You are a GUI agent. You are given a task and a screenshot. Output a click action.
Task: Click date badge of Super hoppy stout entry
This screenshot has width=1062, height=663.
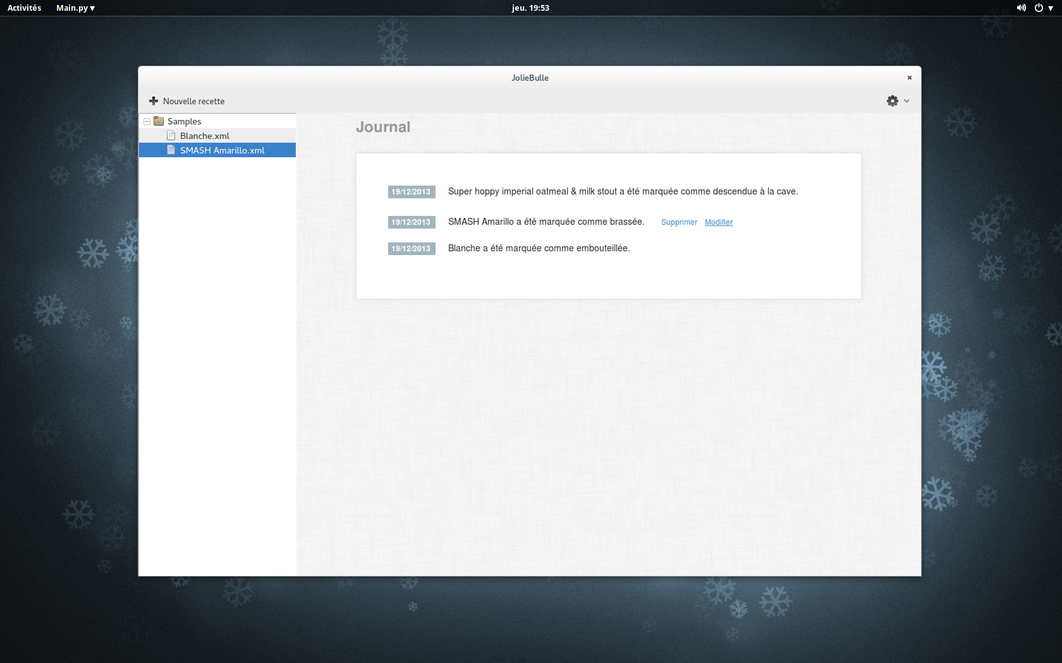click(x=412, y=192)
